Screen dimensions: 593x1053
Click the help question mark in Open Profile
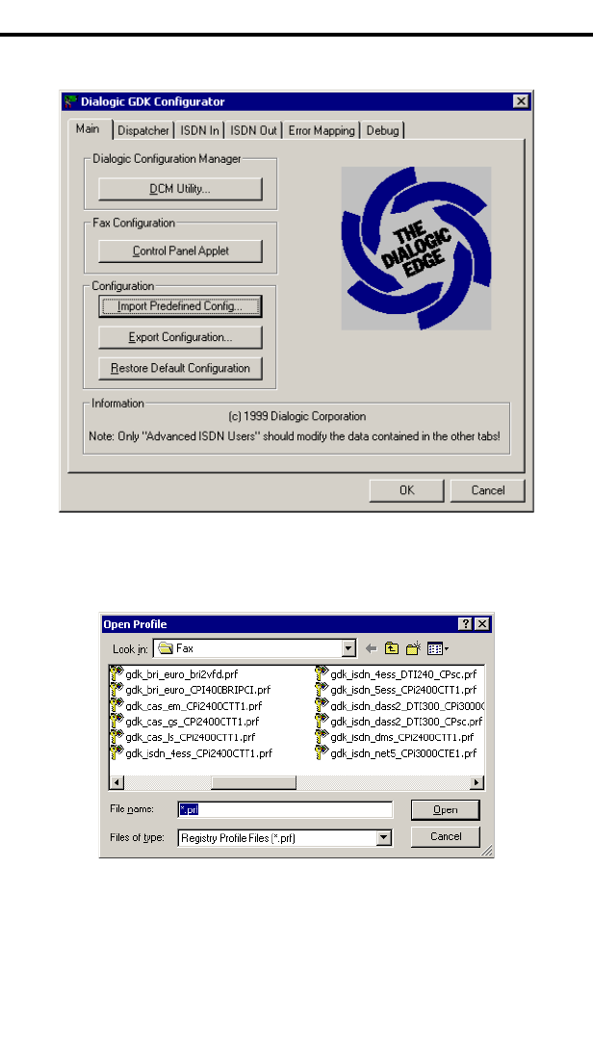pos(466,624)
